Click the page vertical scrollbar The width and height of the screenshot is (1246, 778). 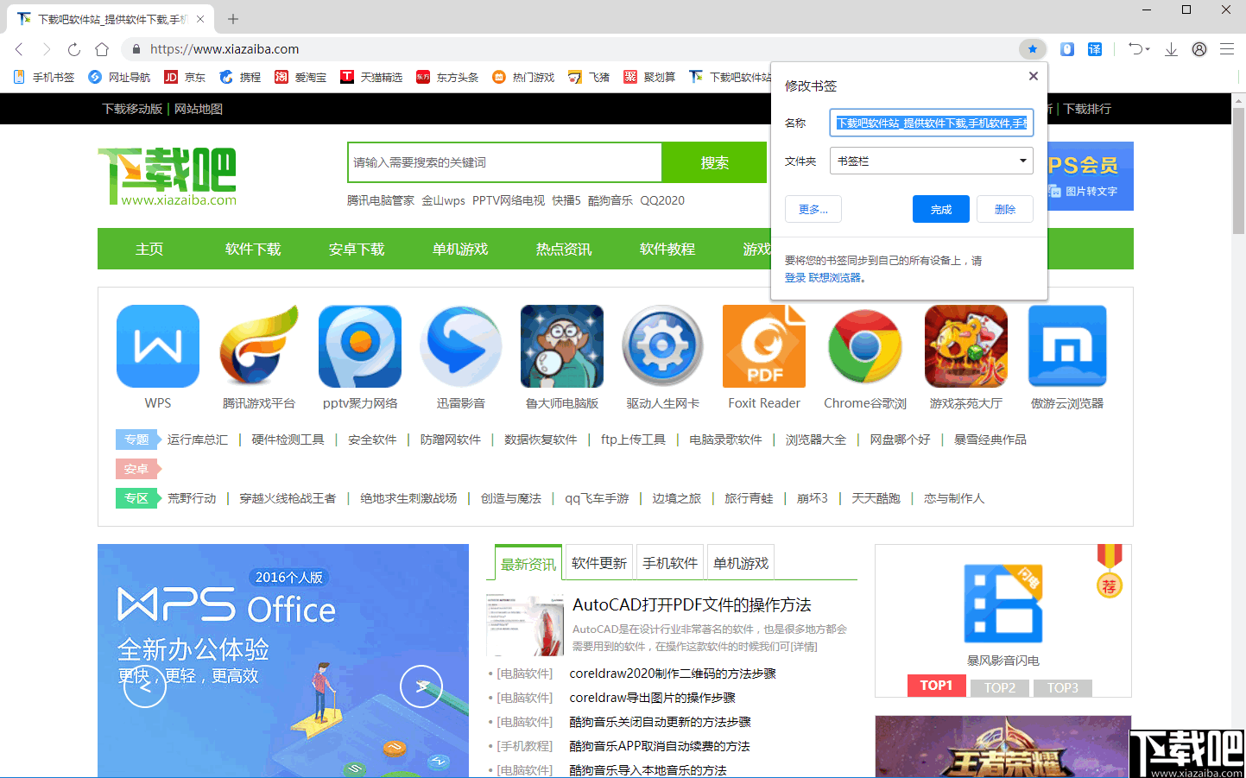(1238, 173)
